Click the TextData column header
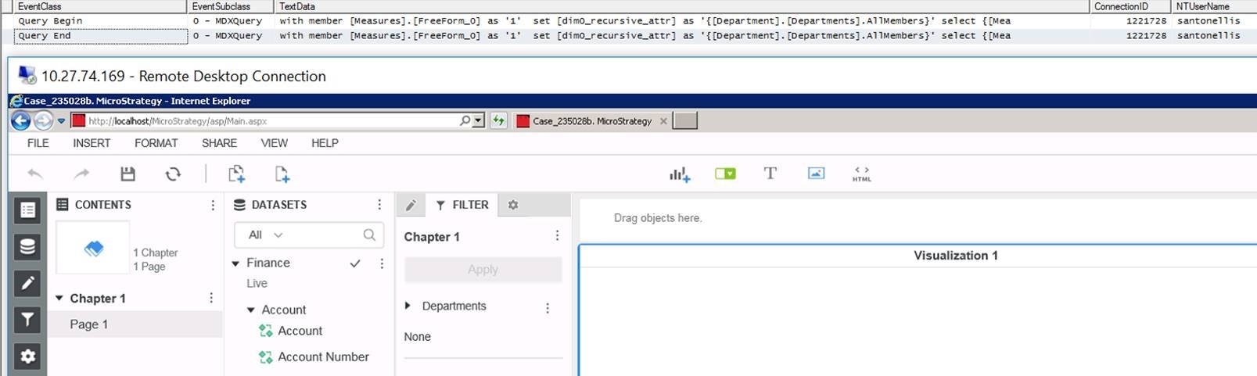Screen dimensions: 1257x376 [681, 6]
